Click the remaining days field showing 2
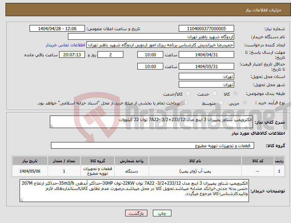 [110, 55]
